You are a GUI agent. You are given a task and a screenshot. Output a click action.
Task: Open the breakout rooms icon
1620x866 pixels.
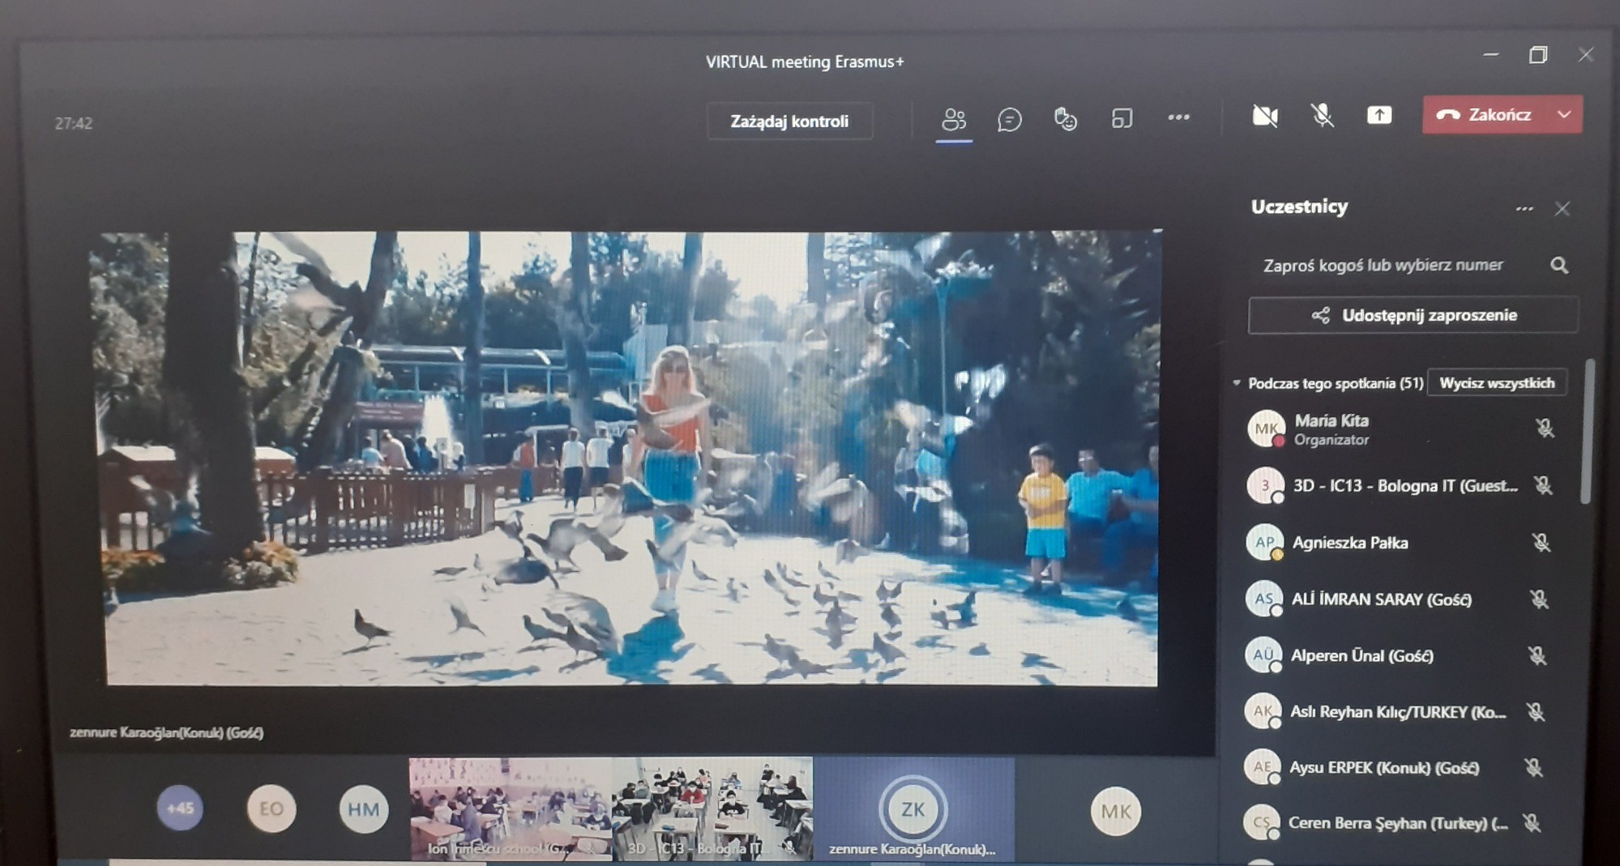[x=1122, y=119]
